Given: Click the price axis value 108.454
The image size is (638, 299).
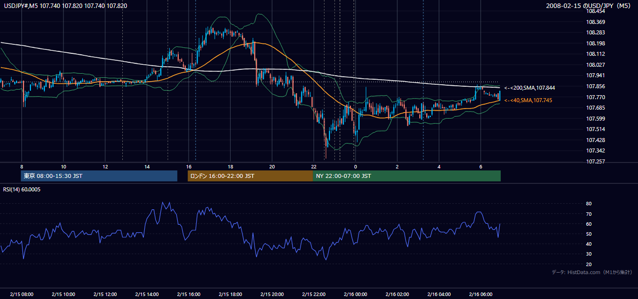Looking at the screenshot, I should [x=596, y=11].
